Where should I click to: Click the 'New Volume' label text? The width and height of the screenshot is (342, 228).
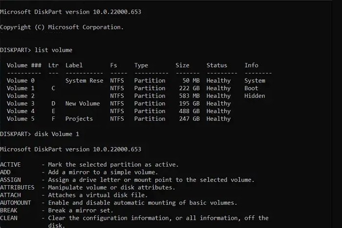(x=82, y=103)
